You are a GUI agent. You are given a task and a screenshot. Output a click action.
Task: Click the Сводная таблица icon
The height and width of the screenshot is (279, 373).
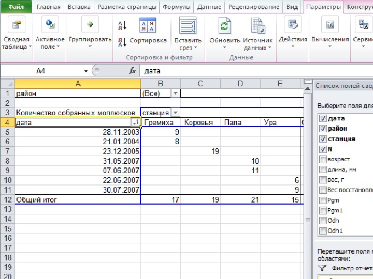pyautogui.click(x=17, y=26)
